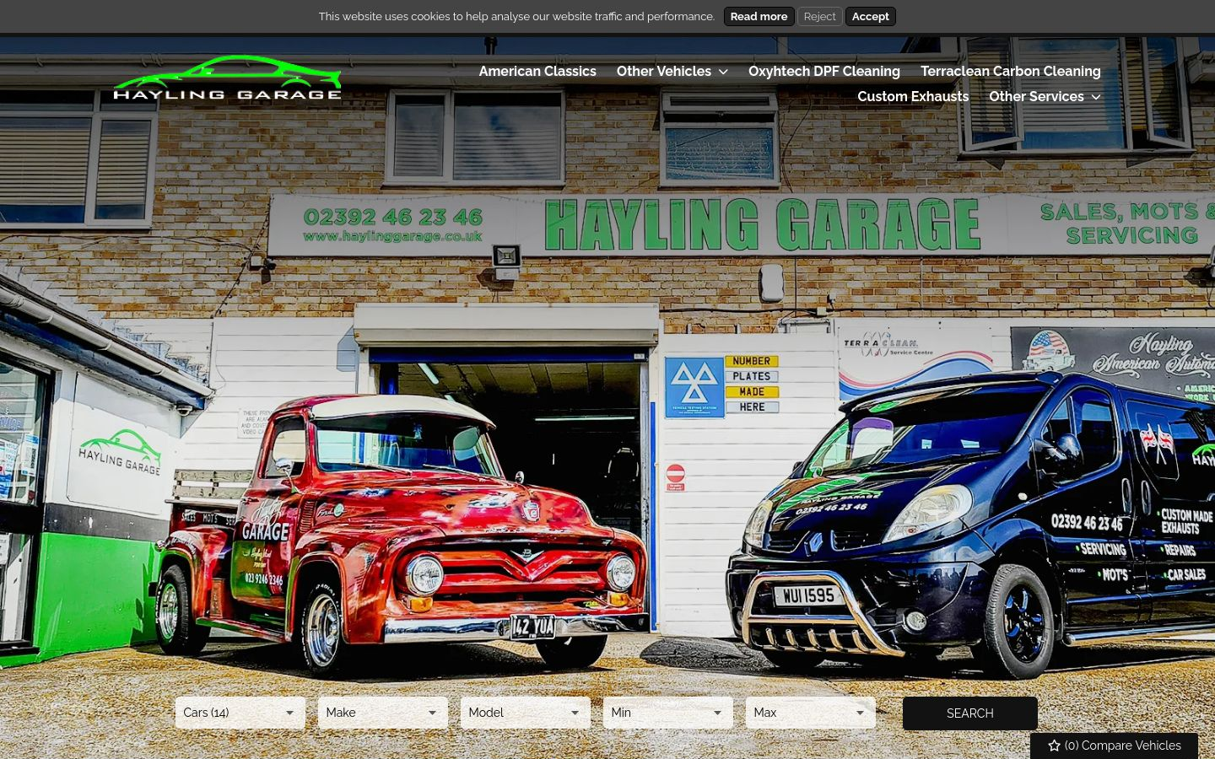Go to Terraclean Carbon Cleaning page

pos(1011,72)
